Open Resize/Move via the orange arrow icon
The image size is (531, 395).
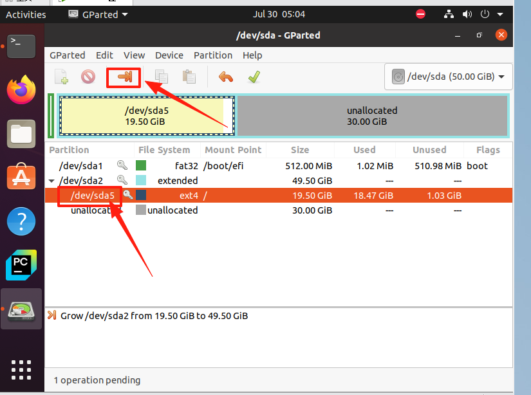tap(125, 77)
